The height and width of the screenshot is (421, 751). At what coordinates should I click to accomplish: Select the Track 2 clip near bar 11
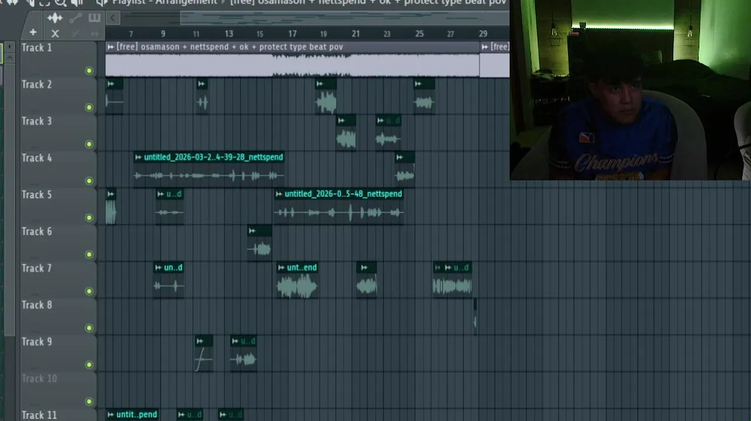click(202, 96)
